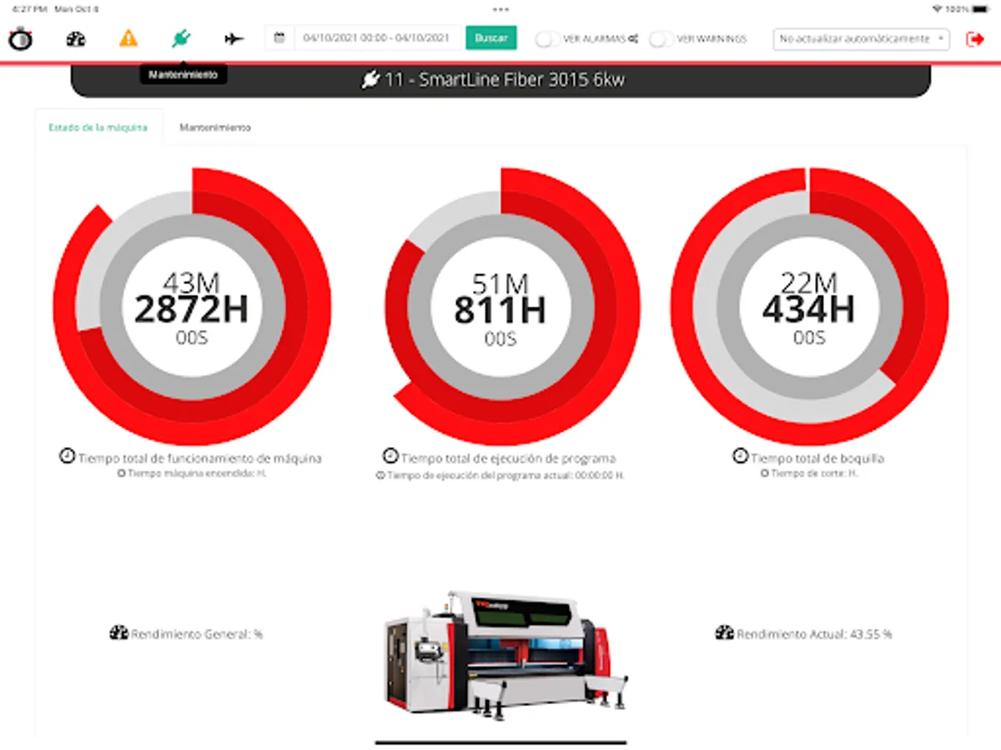Open the performance gauge dashboard icon
The image size is (1001, 750).
pyautogui.click(x=76, y=38)
